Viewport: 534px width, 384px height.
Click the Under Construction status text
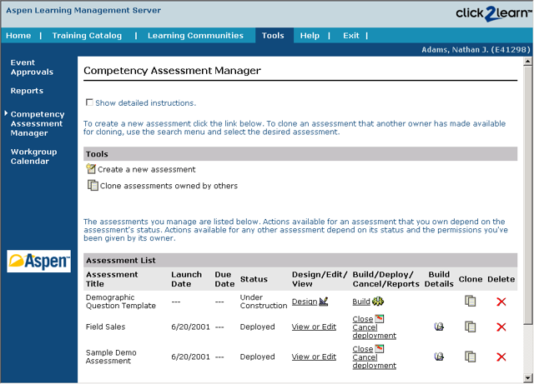[264, 302]
